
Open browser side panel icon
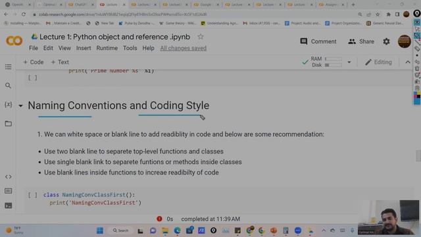click(x=397, y=14)
